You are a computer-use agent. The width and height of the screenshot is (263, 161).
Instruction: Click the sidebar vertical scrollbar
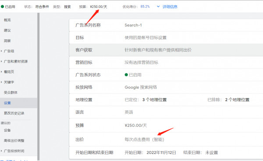[x=39, y=87]
